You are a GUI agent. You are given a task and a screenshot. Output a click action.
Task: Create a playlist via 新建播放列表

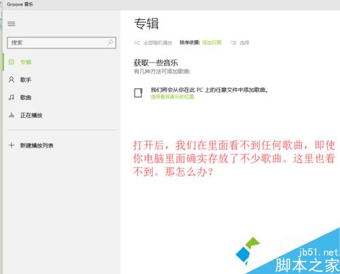tap(37, 145)
